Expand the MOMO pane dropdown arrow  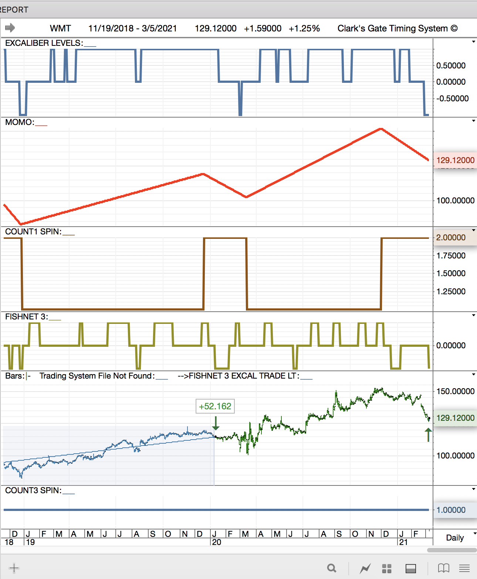[x=473, y=121]
